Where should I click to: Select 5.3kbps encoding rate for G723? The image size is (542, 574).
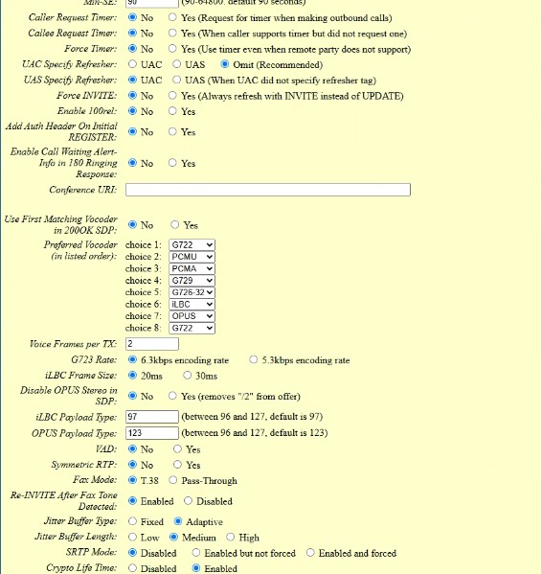253,359
